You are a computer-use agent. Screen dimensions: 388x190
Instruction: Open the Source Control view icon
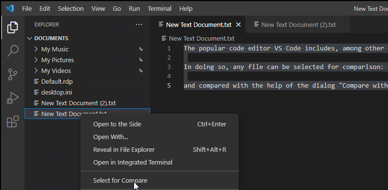pos(12,74)
